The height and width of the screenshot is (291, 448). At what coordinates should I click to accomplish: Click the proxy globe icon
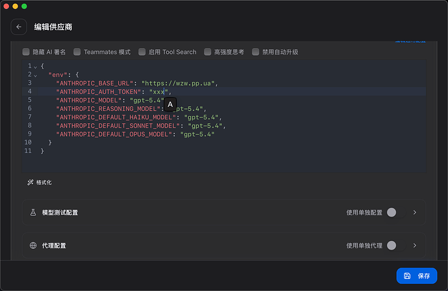pos(33,246)
